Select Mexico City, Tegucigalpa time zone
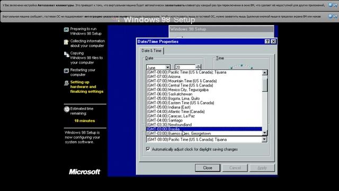Screen dimensions: 339x191 (x=204, y=90)
